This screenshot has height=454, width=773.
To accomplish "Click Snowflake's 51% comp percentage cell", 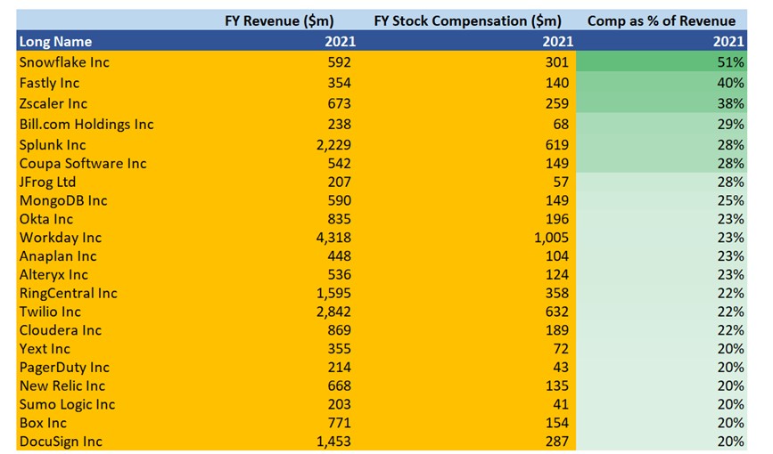I will click(661, 61).
